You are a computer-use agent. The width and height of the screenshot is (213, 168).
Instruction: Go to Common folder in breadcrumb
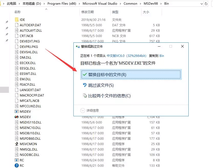click(130, 4)
